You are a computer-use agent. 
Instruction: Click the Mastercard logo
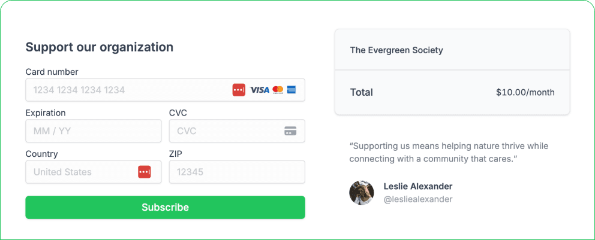click(x=278, y=90)
